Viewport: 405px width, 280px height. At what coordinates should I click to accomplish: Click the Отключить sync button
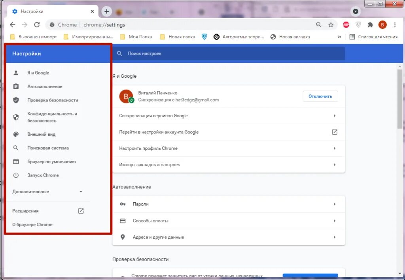click(x=320, y=96)
